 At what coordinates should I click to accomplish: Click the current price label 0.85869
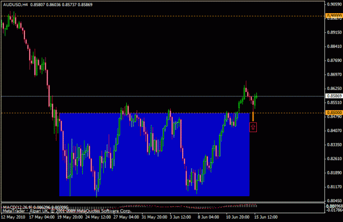334,96
